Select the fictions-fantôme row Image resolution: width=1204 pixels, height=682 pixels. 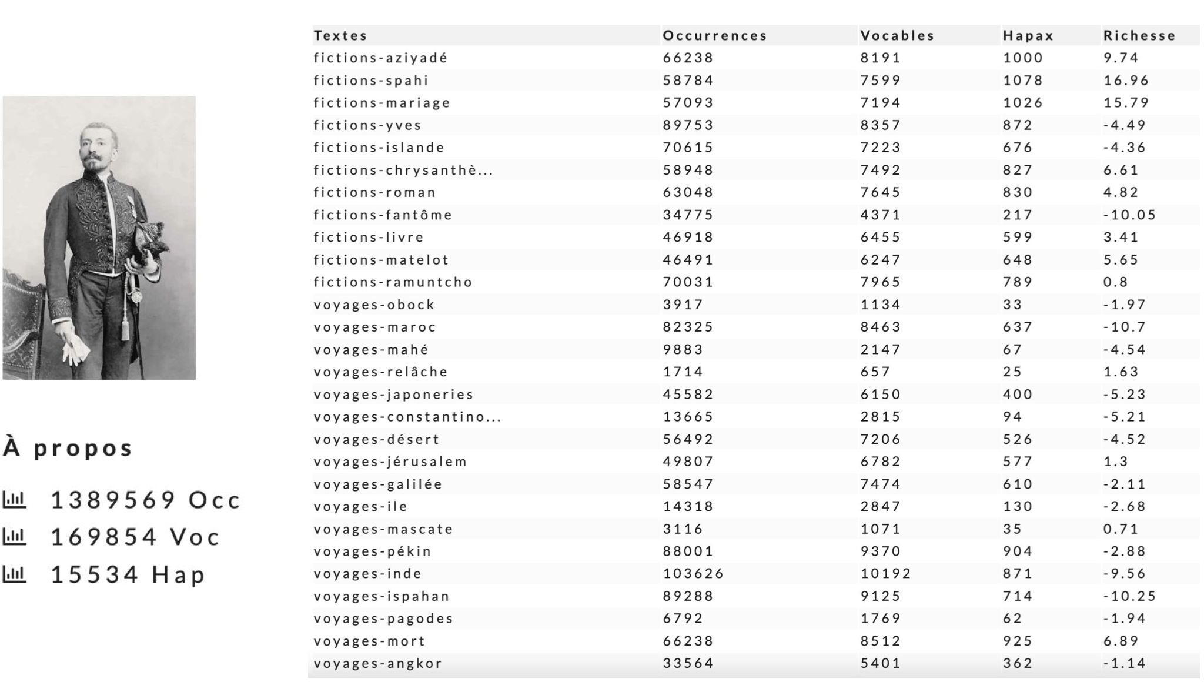point(756,215)
